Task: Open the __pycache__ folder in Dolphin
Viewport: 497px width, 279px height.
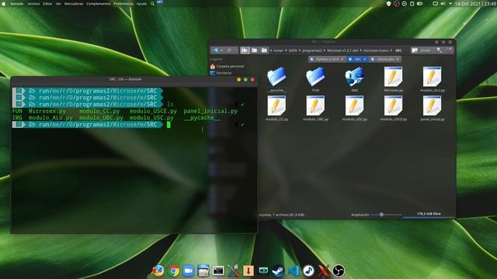Action: (x=276, y=77)
